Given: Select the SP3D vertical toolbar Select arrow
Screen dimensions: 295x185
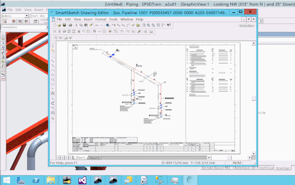Looking at the screenshot, I should [3, 35].
